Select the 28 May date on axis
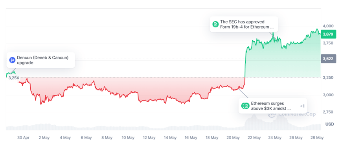 (x=317, y=137)
